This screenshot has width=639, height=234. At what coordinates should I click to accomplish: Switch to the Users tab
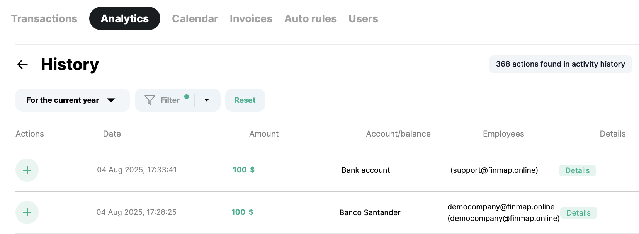[x=363, y=18]
